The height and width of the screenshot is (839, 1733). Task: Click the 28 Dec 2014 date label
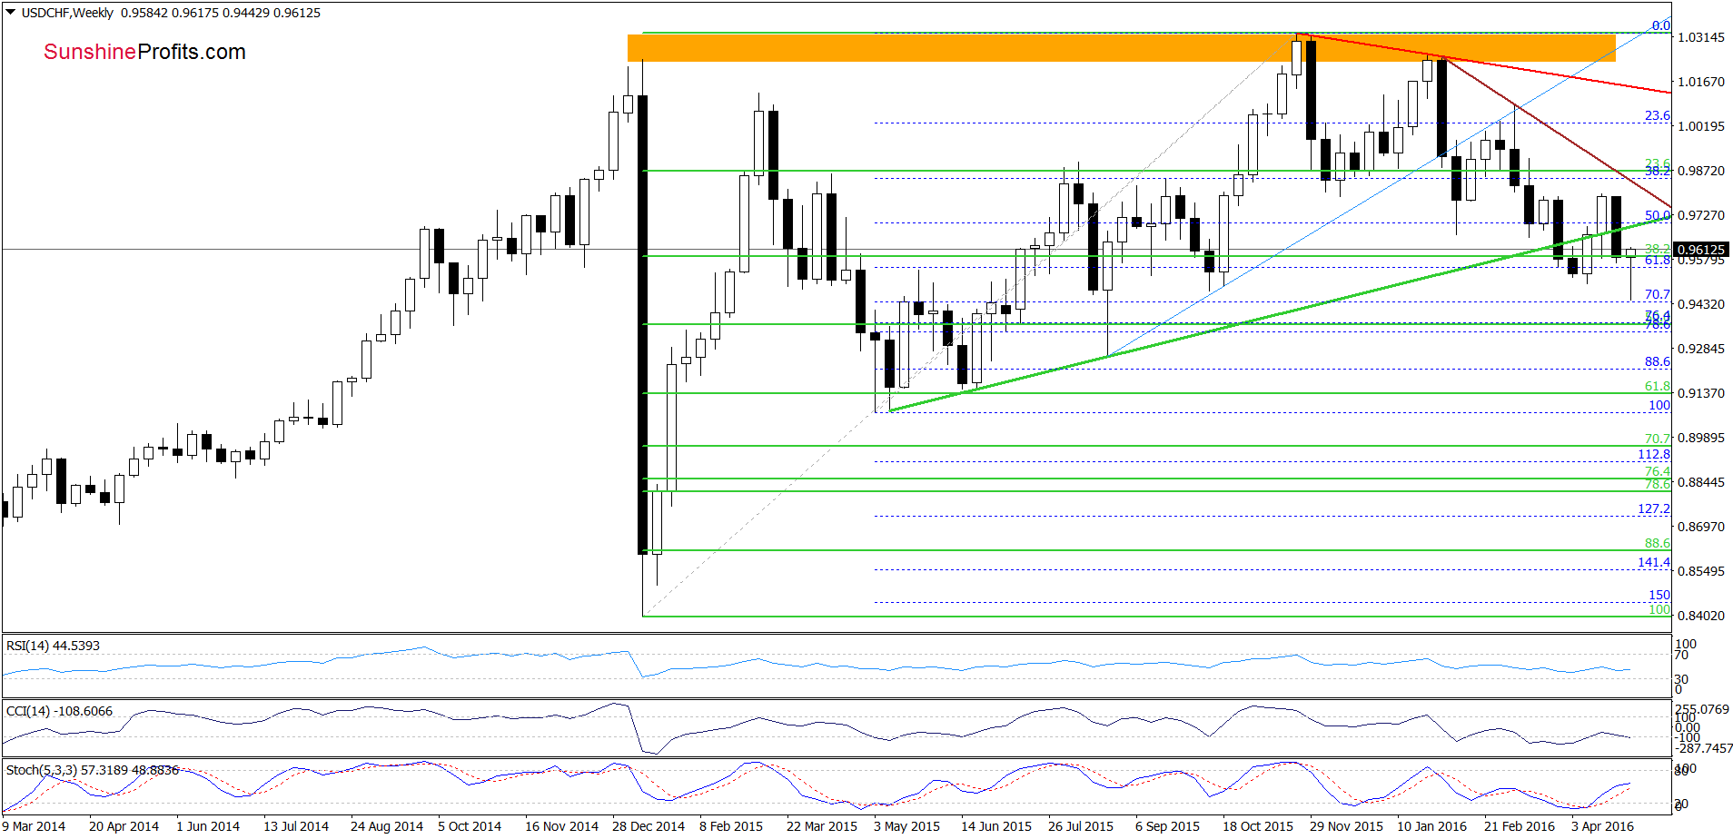[649, 826]
